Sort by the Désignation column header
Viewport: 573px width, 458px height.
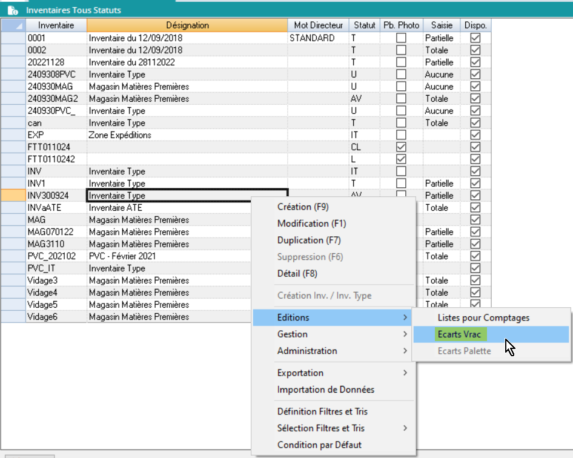click(x=187, y=25)
